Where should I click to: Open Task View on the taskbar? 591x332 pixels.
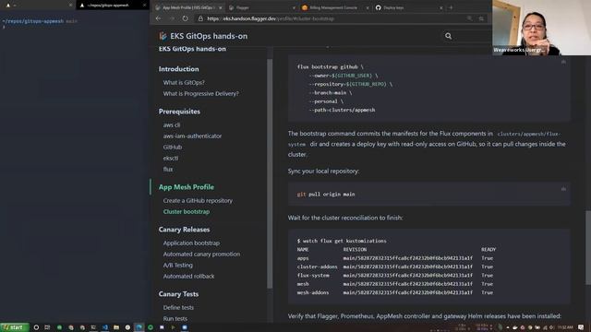click(47, 327)
